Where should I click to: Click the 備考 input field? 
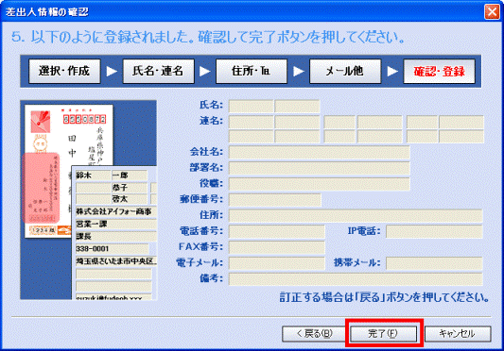(x=356, y=279)
